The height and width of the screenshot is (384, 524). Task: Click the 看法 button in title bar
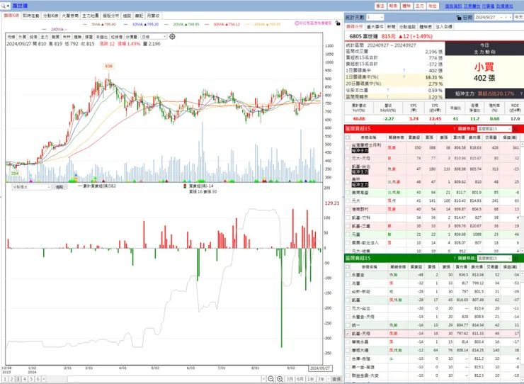click(x=380, y=6)
